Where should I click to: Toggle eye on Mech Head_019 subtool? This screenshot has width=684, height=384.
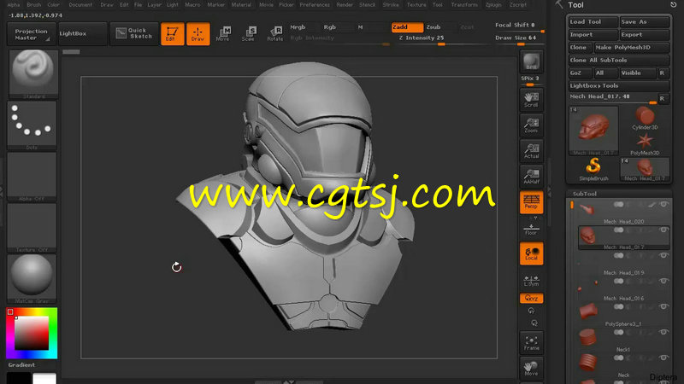pyautogui.click(x=663, y=255)
